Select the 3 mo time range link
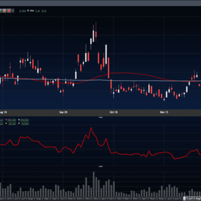 tap(23, 11)
